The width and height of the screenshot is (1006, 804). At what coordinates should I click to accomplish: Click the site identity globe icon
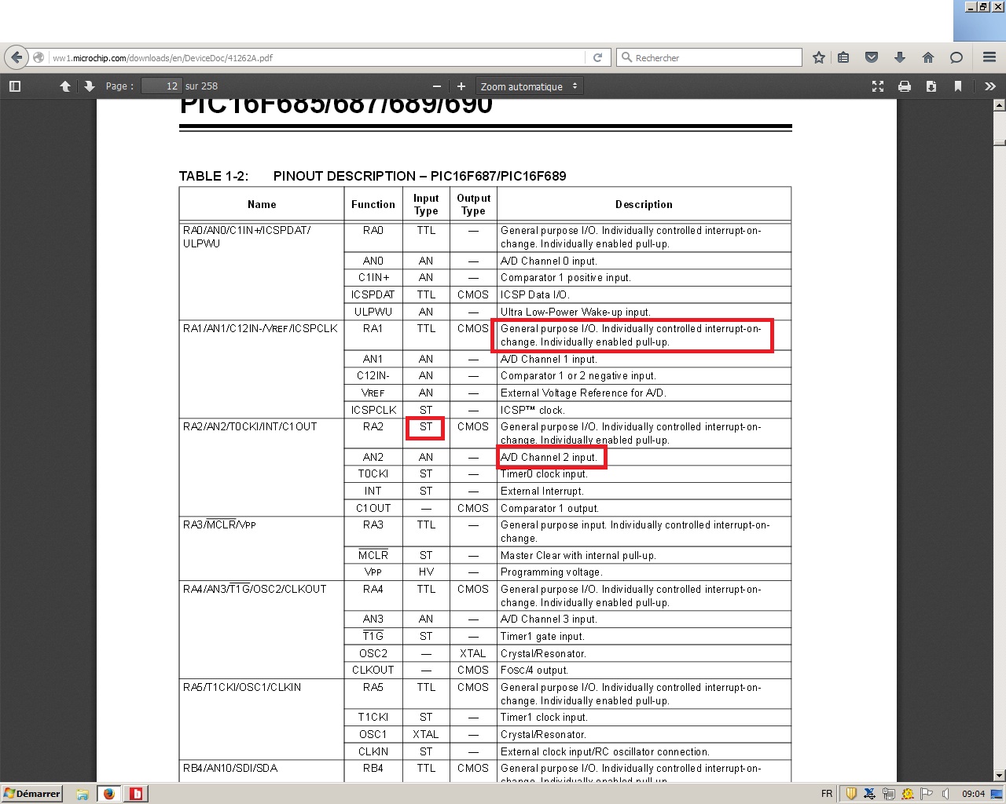coord(38,57)
